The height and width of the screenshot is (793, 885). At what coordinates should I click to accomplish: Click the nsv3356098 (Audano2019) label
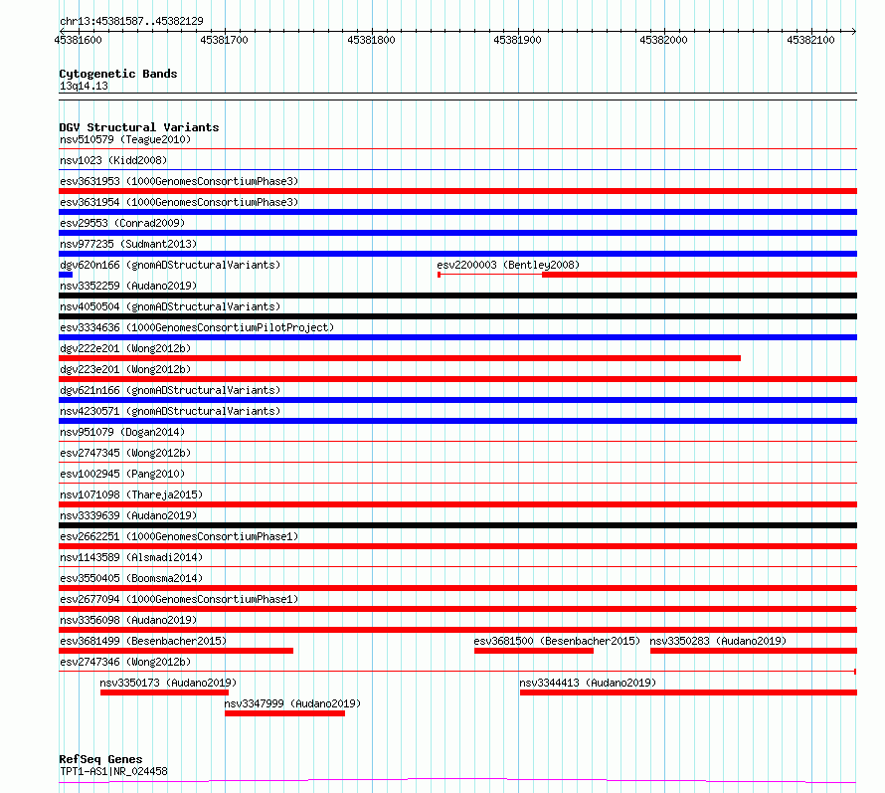(128, 620)
